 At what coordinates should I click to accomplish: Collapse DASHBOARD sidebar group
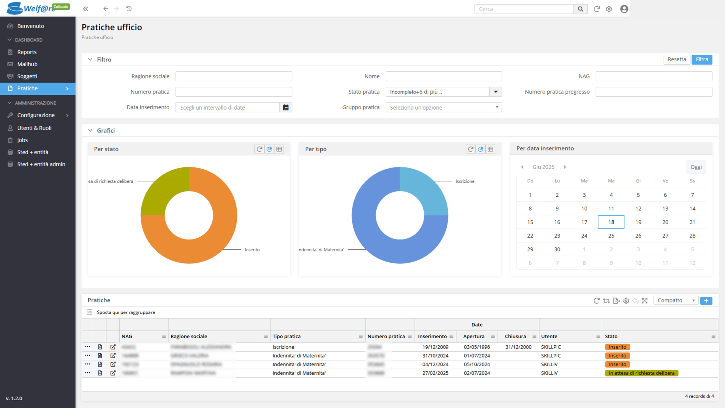coord(10,40)
